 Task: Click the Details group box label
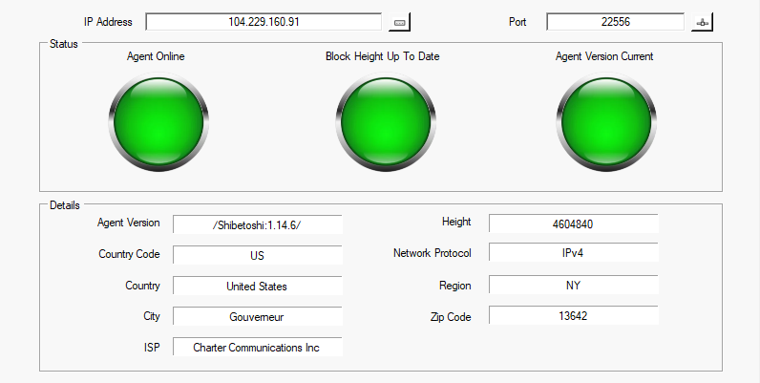click(65, 204)
